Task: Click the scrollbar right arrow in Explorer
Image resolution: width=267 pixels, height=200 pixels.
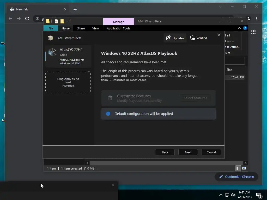Action: pos(246,163)
